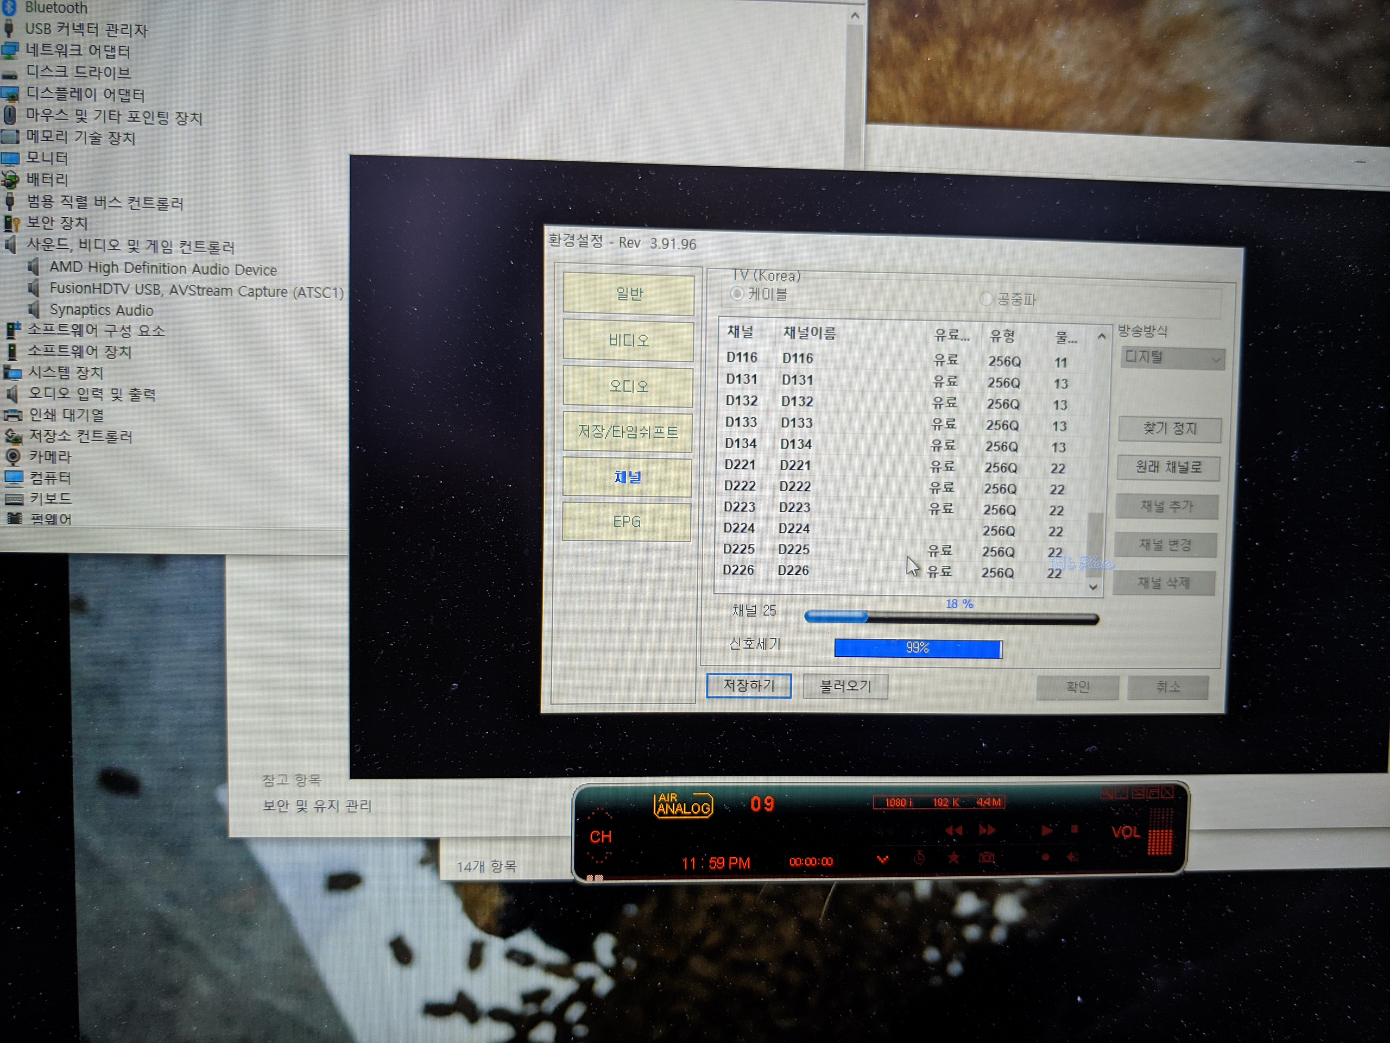Click the 찾기 정지 button
The height and width of the screenshot is (1043, 1390).
coord(1170,429)
